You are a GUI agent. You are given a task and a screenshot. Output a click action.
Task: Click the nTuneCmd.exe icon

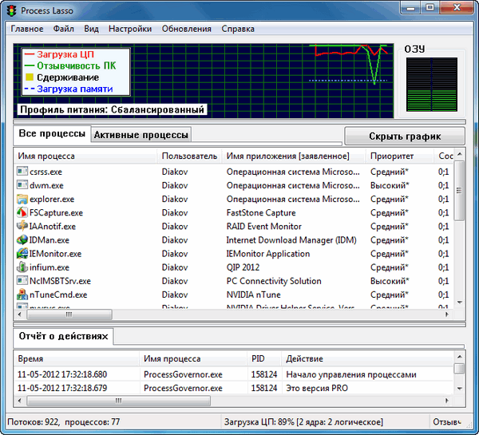pyautogui.click(x=22, y=295)
